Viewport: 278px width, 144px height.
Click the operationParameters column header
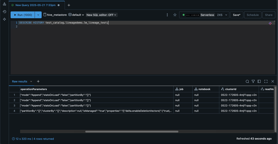[34, 89]
